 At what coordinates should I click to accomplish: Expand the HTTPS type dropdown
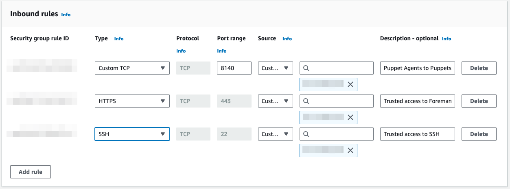click(132, 101)
